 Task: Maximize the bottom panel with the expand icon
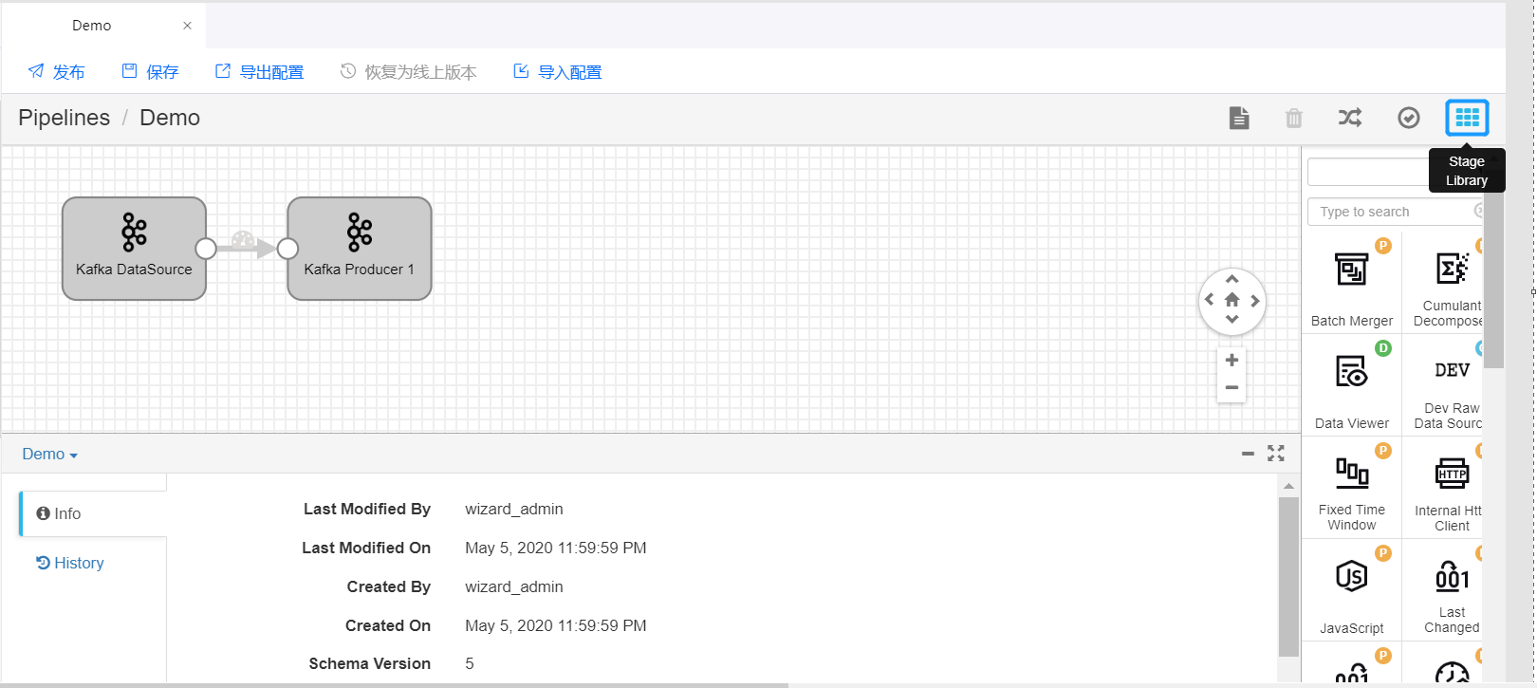(x=1275, y=454)
